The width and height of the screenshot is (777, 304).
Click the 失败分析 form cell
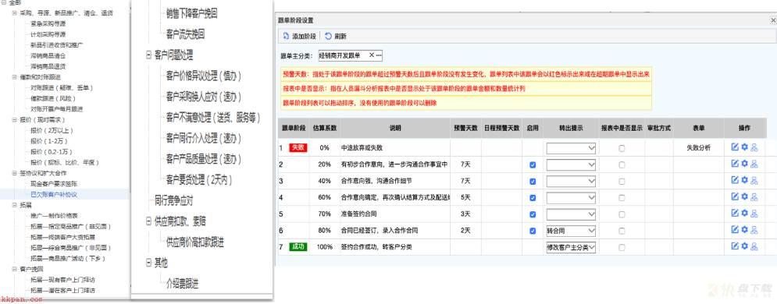pyautogui.click(x=698, y=147)
